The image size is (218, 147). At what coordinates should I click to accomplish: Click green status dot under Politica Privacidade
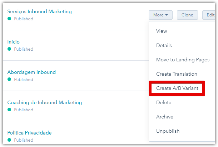pos(9,140)
